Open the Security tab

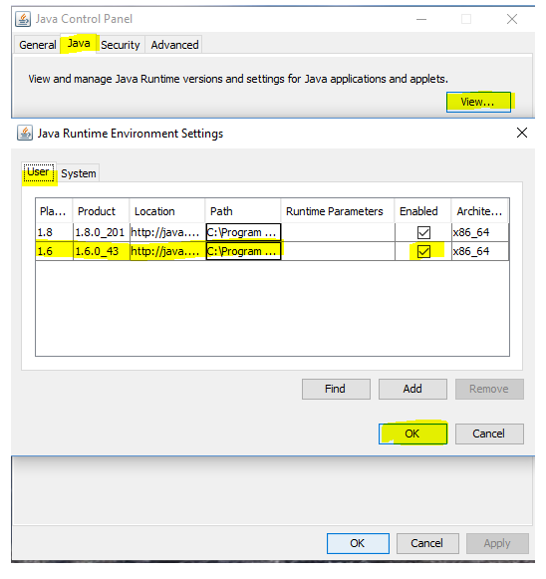coord(121,45)
